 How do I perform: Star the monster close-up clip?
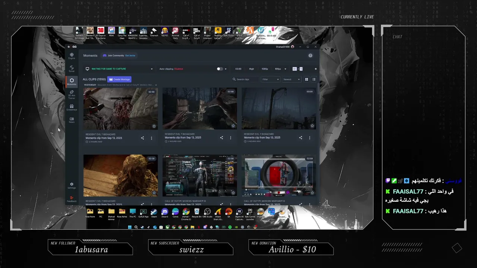(x=154, y=193)
